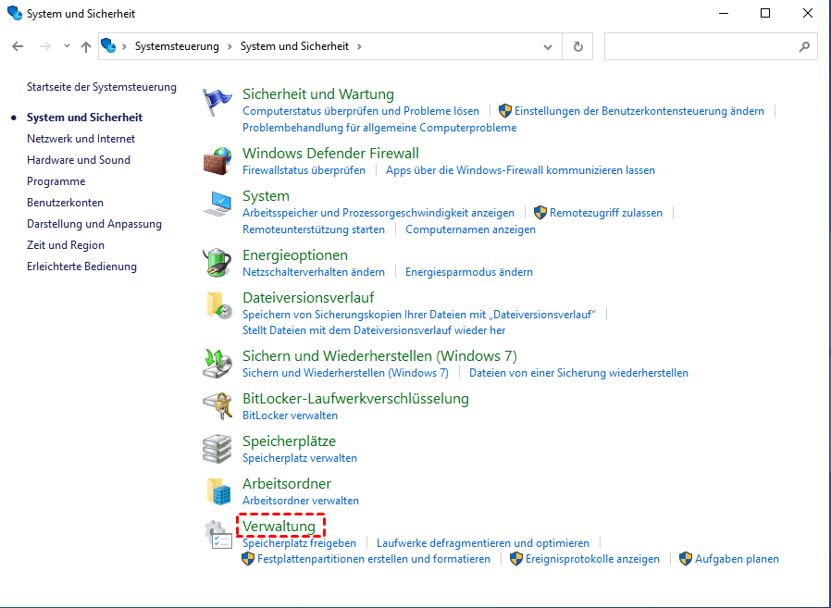Click the Sicherheit und Wartung flag icon
This screenshot has width=831, height=608.
point(217,103)
